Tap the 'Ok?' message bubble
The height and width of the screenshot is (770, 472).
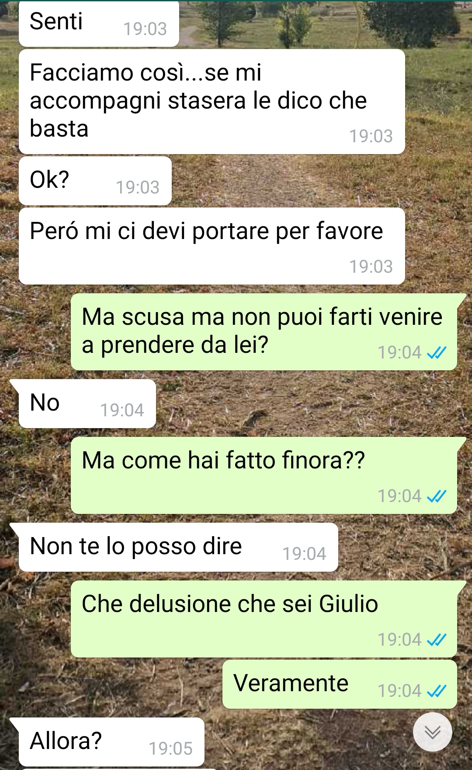tap(95, 181)
